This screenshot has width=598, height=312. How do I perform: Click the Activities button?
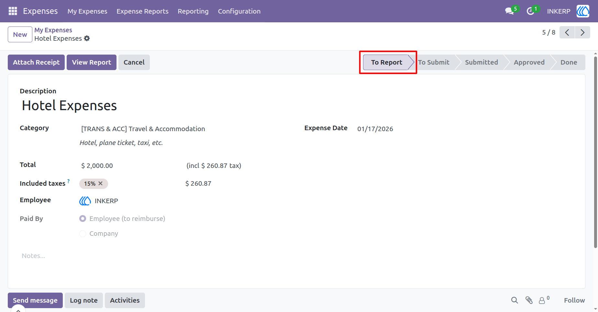point(125,300)
